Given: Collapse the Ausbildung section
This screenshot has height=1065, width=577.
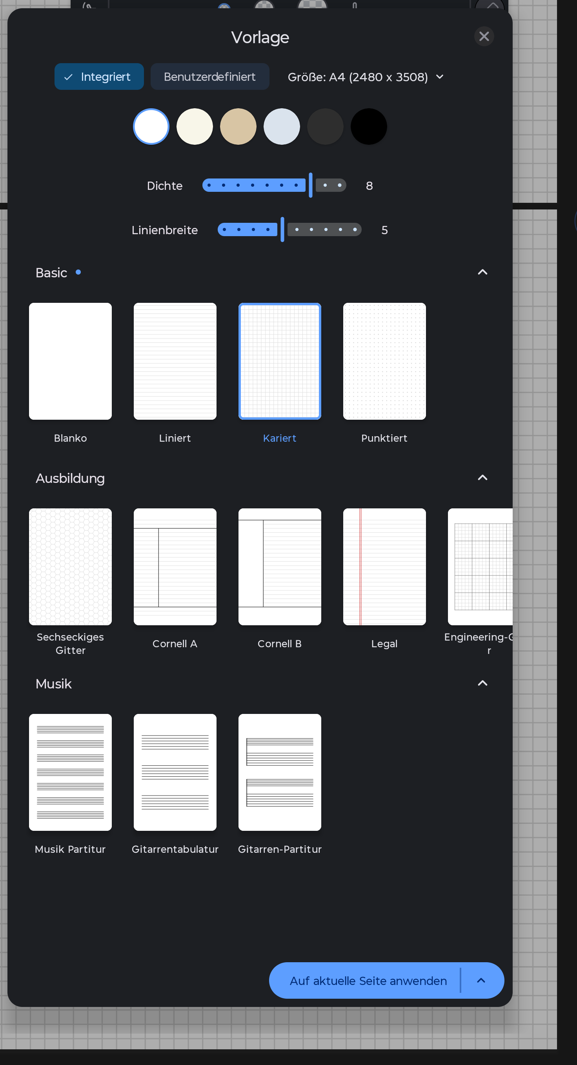Looking at the screenshot, I should [482, 477].
